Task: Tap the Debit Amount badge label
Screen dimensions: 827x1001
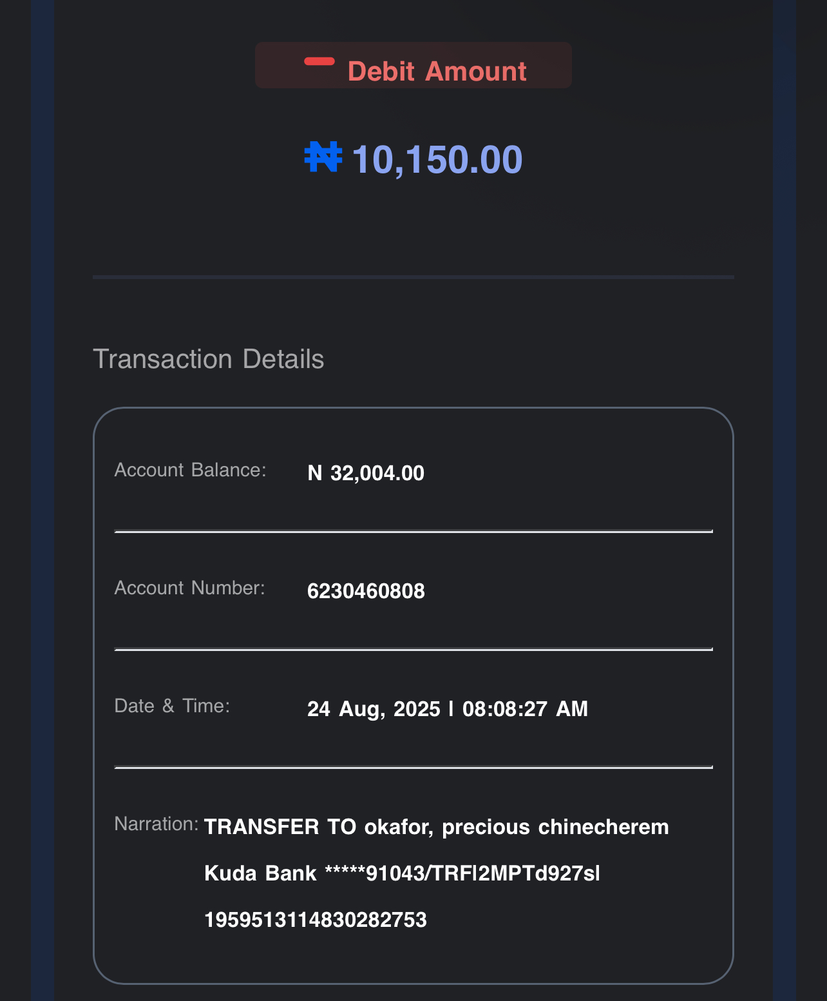Action: (x=437, y=72)
